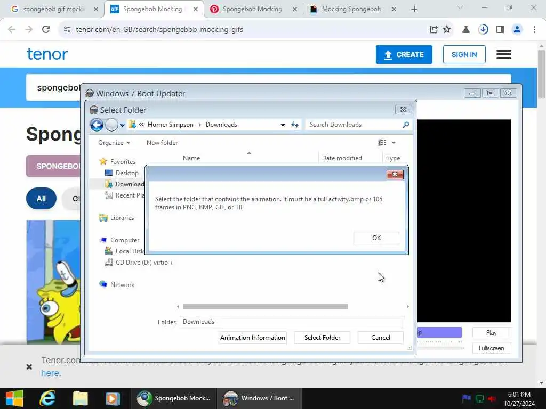Open Chrome three-dot menu
The height and width of the screenshot is (409, 546).
coord(534,30)
